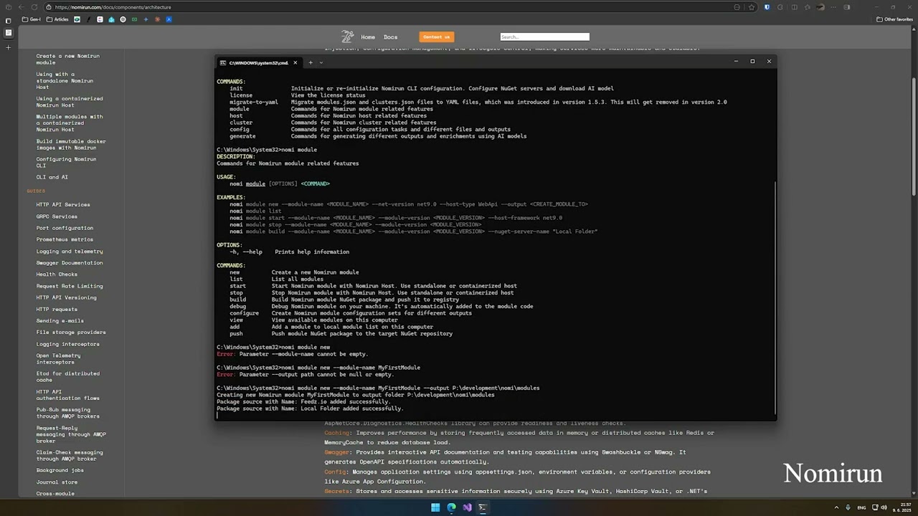Click the site info lock icon
Screen dimensions: 918x516
pyautogui.click(x=49, y=7)
